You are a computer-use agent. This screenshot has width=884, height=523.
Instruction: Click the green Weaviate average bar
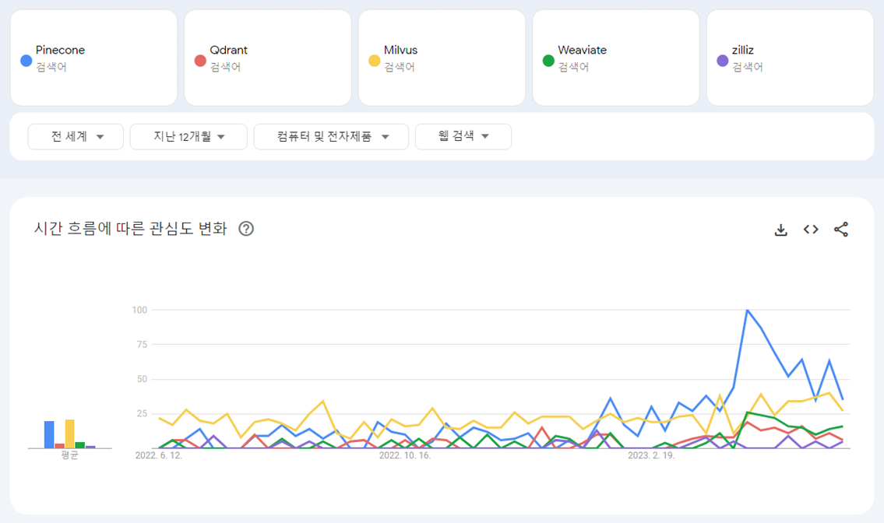pyautogui.click(x=80, y=445)
